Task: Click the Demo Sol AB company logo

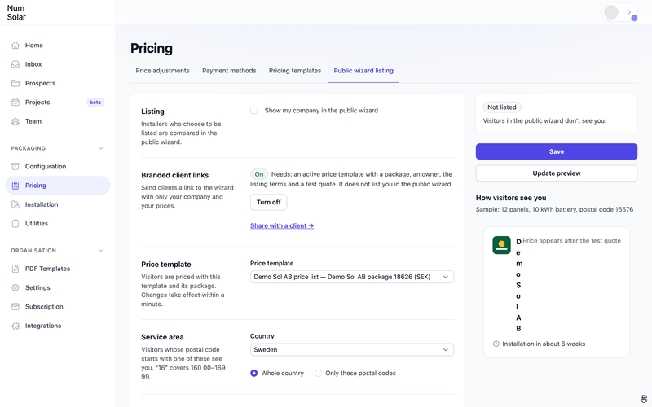Action: point(501,245)
